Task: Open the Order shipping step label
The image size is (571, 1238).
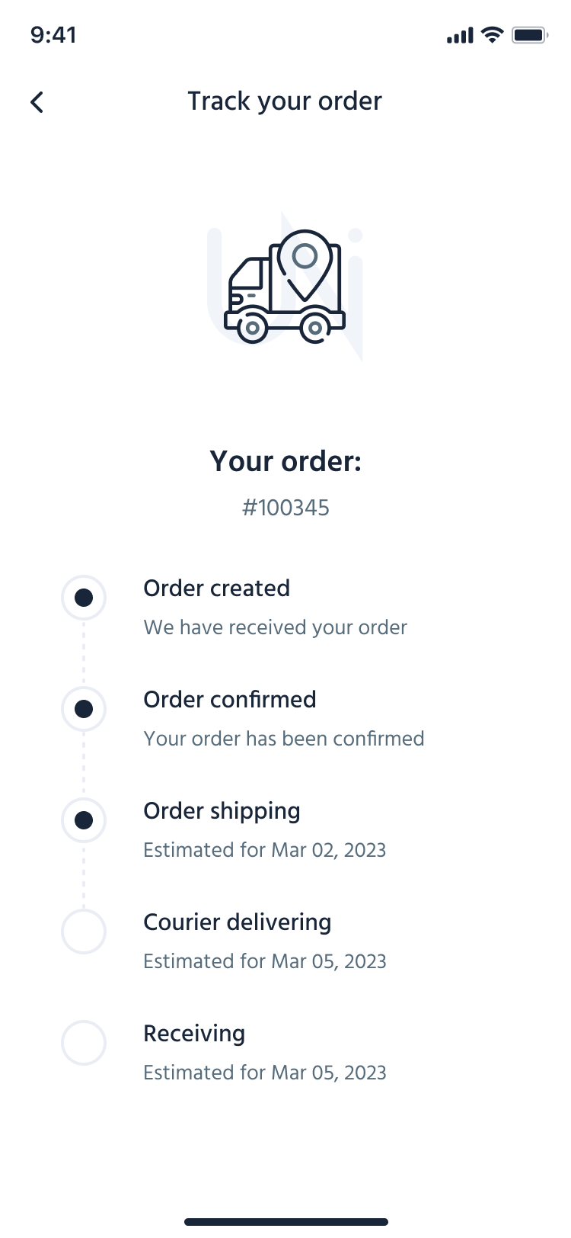Action: click(x=222, y=811)
